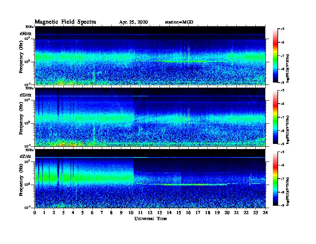Click hour "0" on Universal Time axis
Screen dimensions: 316x244
(x=35, y=213)
